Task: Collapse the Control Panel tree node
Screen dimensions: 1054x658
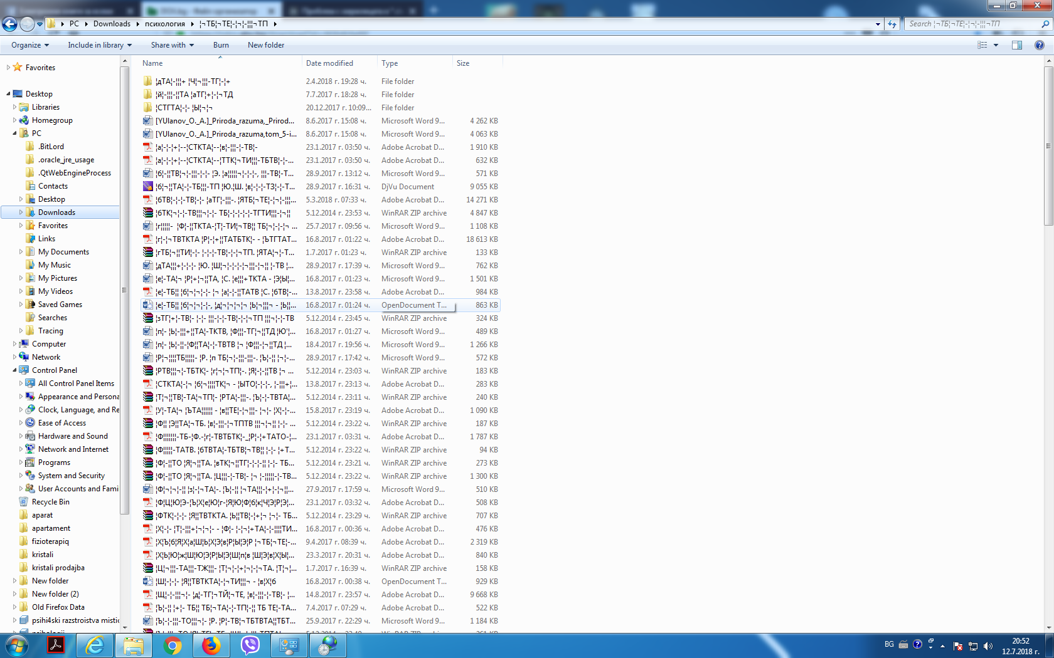Action: point(14,370)
